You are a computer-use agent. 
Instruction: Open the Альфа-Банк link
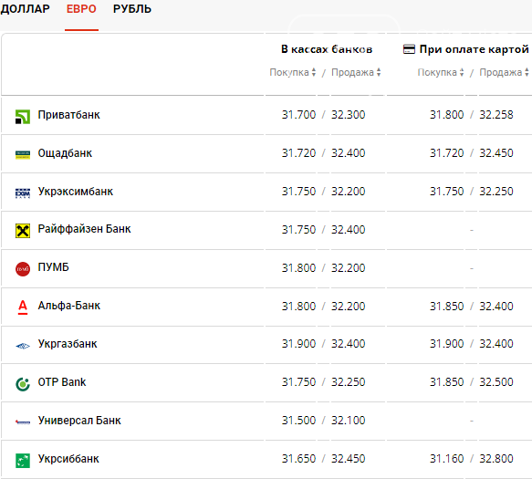coord(68,306)
